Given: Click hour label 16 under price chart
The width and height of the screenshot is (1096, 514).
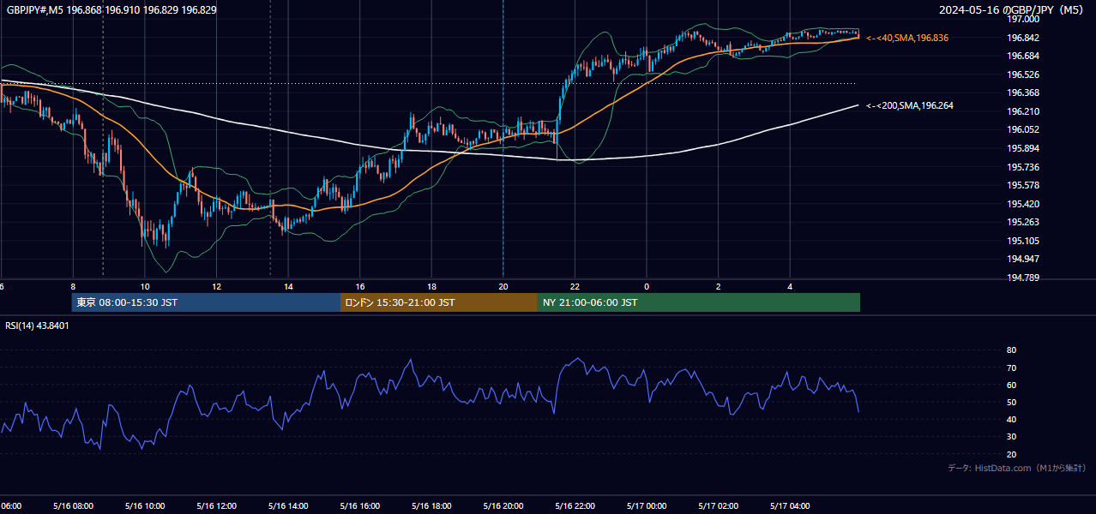Looking at the screenshot, I should (360, 286).
